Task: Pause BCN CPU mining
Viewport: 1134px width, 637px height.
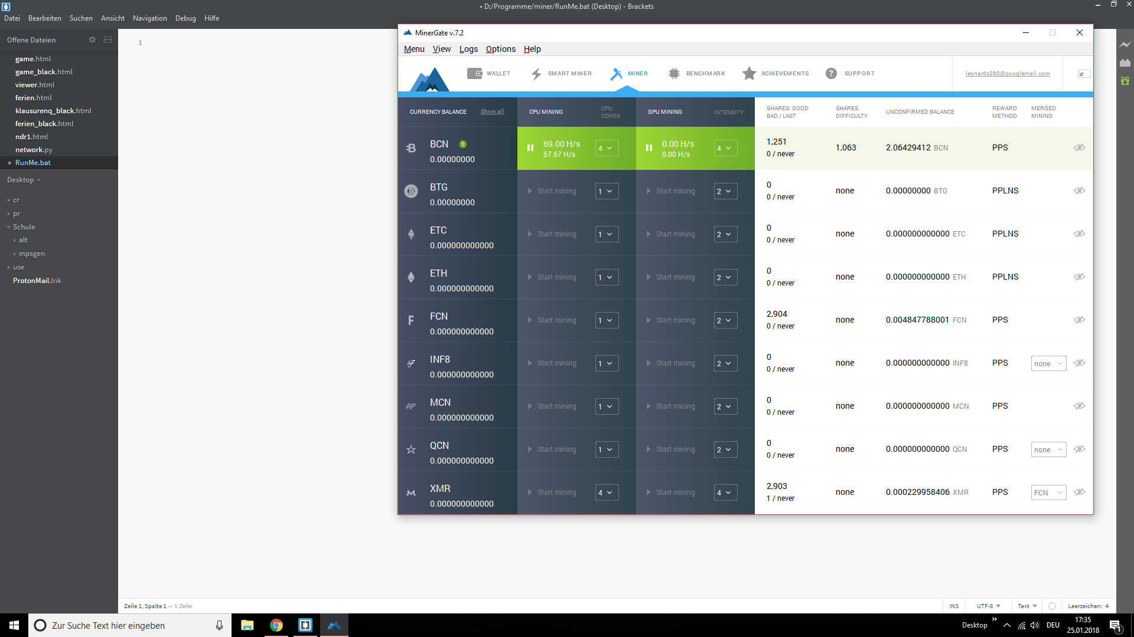Action: coord(530,148)
